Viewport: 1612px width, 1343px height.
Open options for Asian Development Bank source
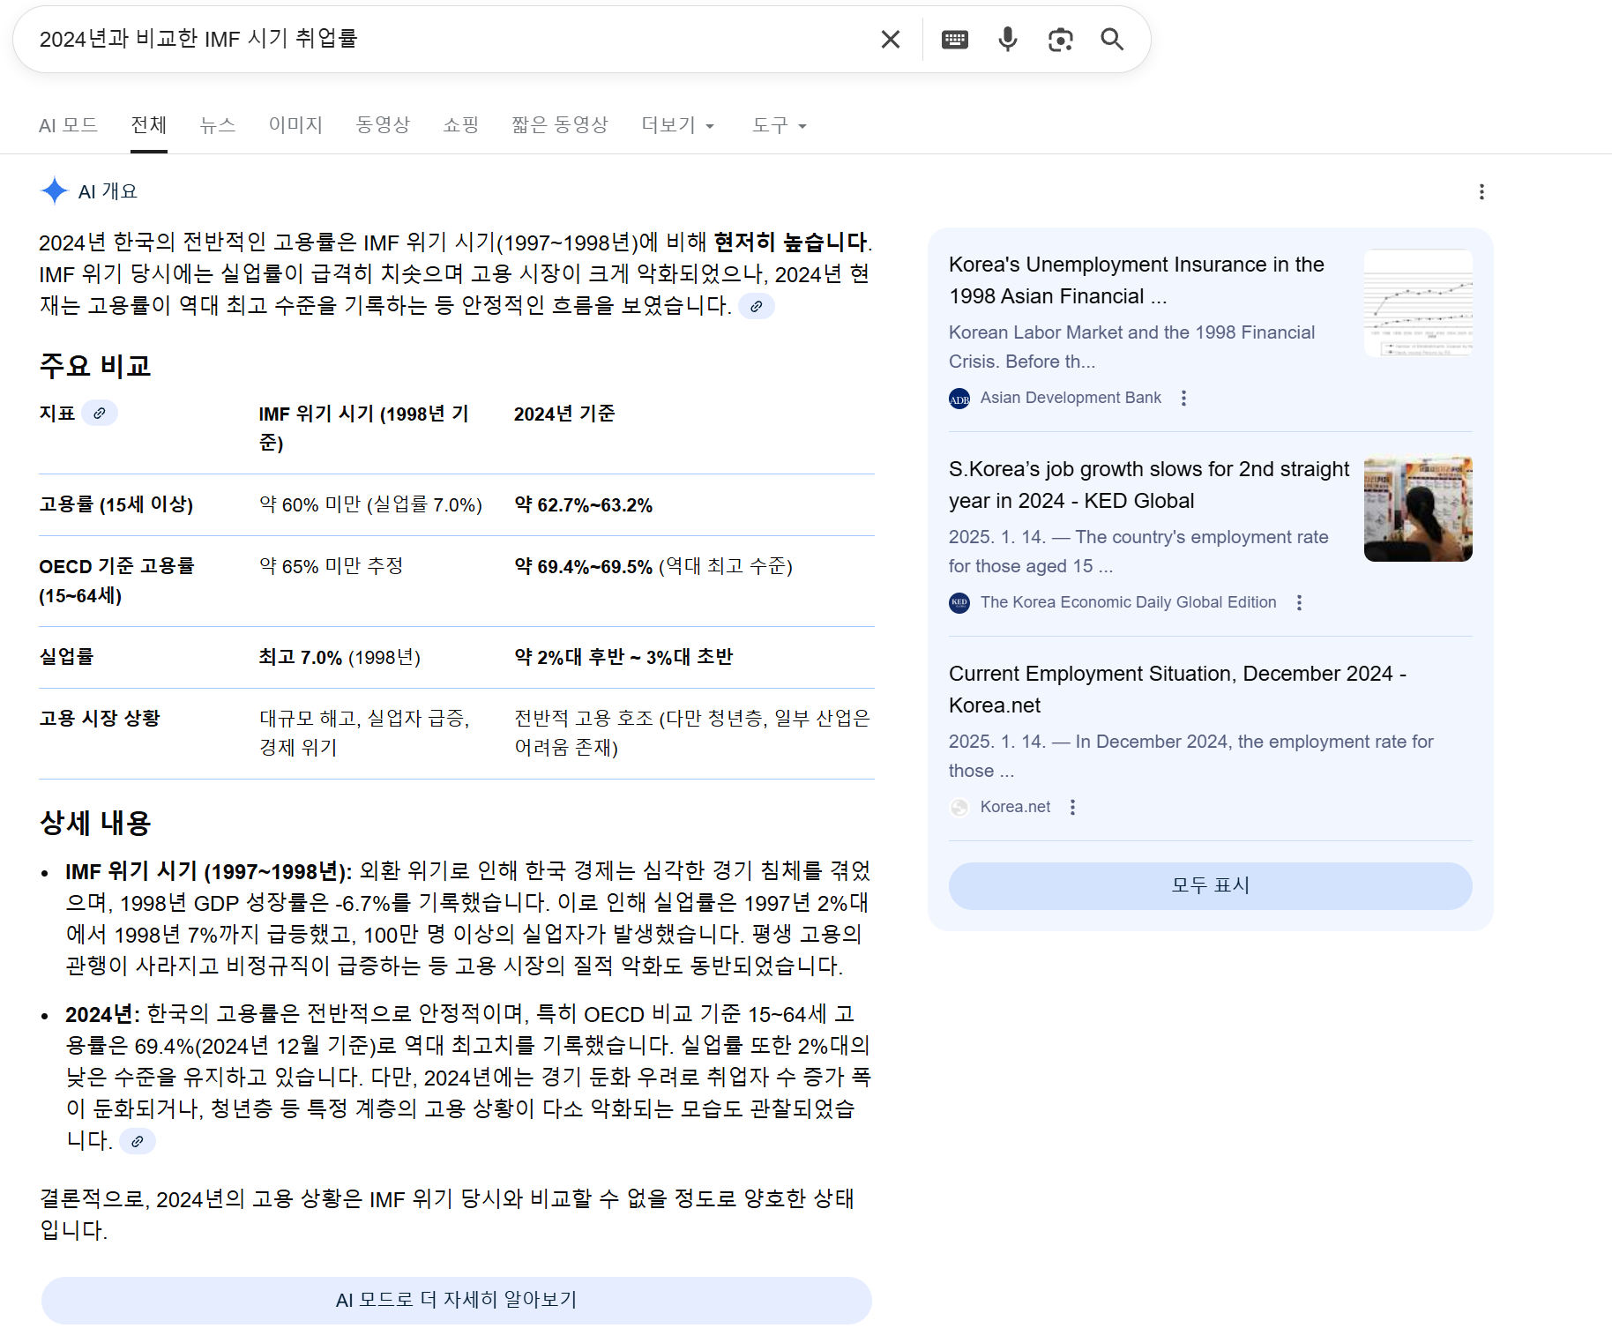(x=1183, y=399)
